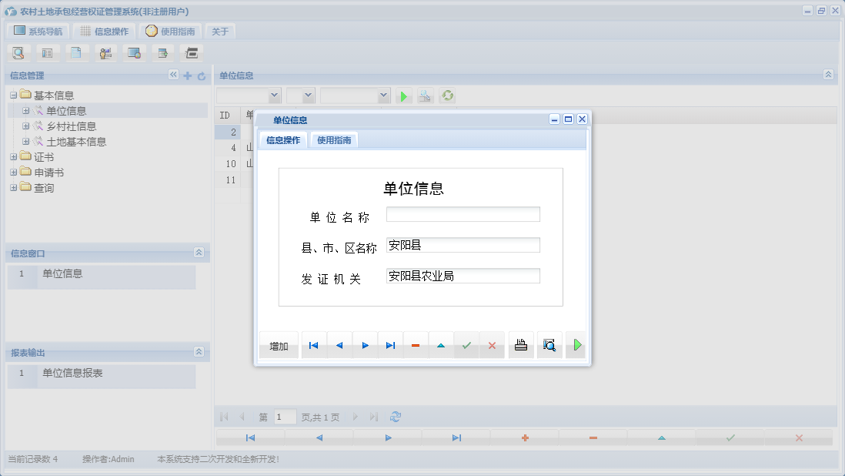The image size is (845, 476).
Task: Click the 单位名称 input field
Action: click(462, 214)
